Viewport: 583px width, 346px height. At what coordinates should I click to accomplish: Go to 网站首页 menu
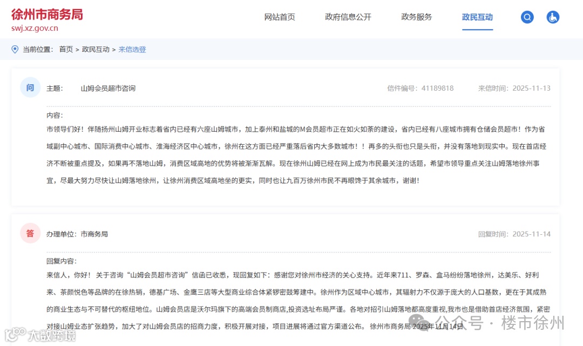280,17
